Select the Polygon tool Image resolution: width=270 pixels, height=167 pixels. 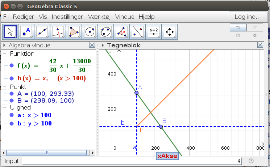tap(74, 32)
